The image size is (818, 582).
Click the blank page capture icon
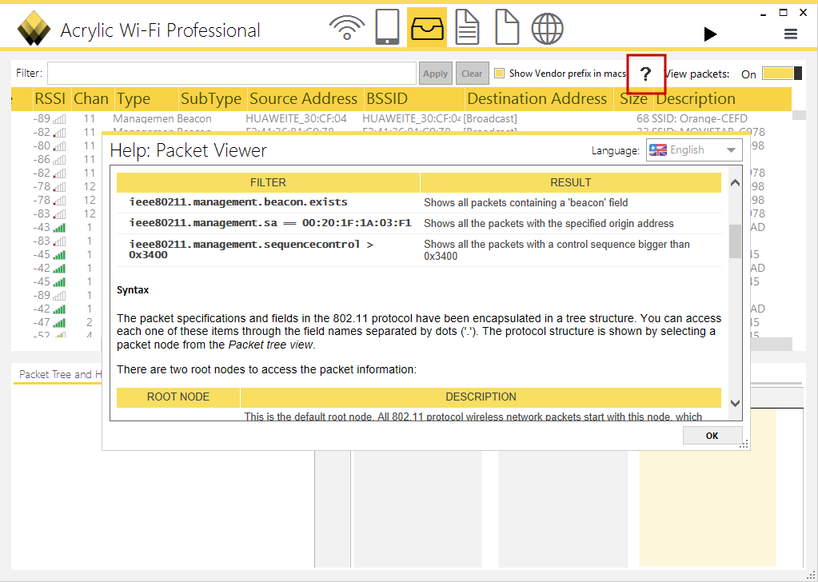pyautogui.click(x=507, y=27)
